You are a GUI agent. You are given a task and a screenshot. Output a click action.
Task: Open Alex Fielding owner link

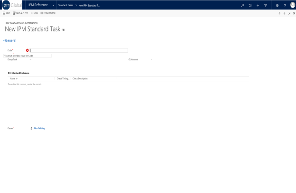coord(39,128)
